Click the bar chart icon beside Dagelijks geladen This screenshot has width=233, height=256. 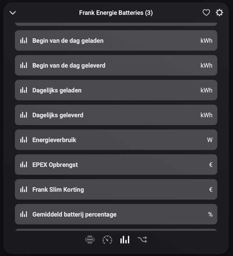click(24, 90)
